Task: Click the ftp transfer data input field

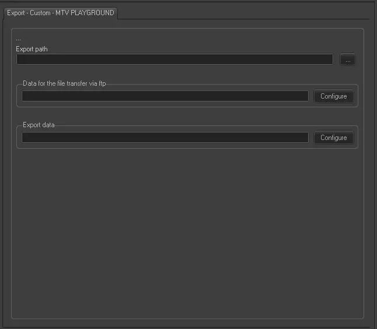Action: point(165,96)
